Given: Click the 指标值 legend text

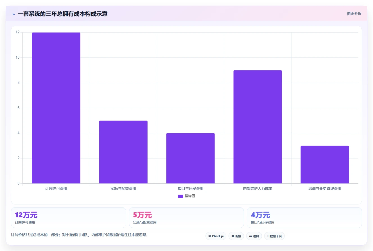Looking at the screenshot, I should pyautogui.click(x=190, y=196).
